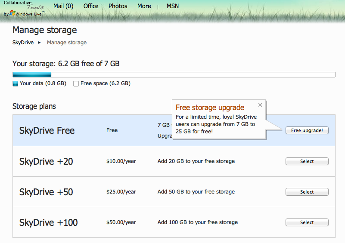Click the $25.00/year price text

121,192
